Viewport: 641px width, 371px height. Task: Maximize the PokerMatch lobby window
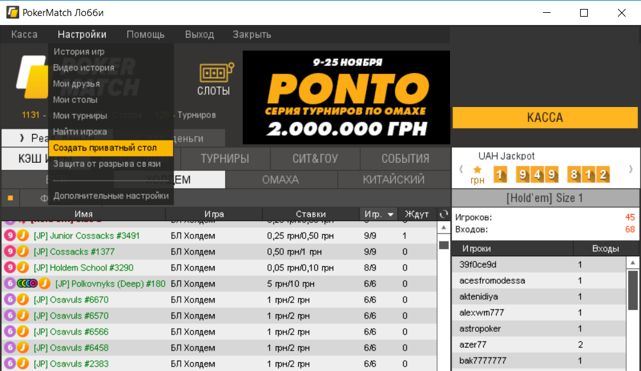(x=584, y=13)
